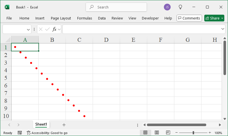Open the Developer tab
The image size is (228, 136).
(x=150, y=18)
